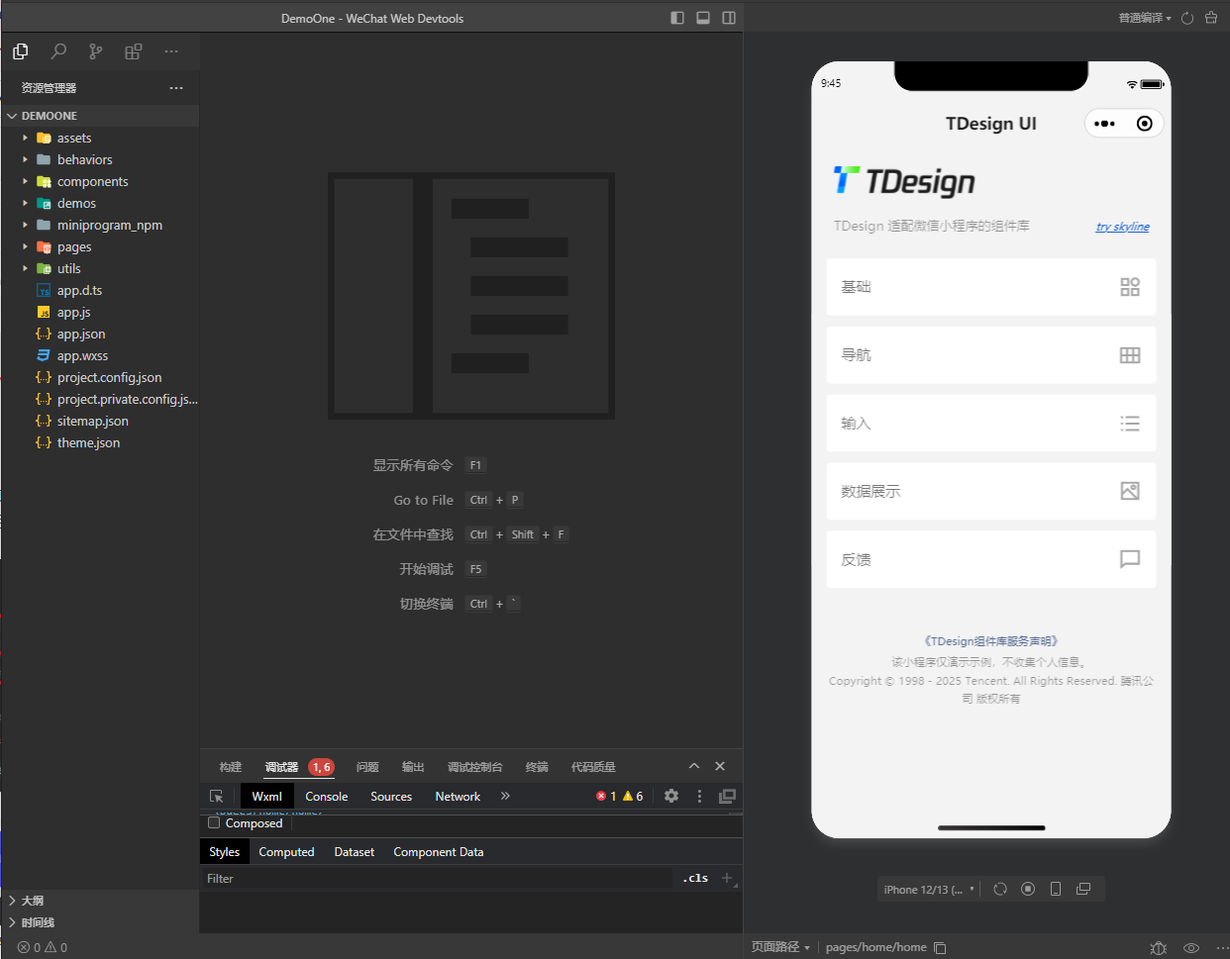Maximize panel with the up chevron
The width and height of the screenshot is (1230, 959).
694,766
